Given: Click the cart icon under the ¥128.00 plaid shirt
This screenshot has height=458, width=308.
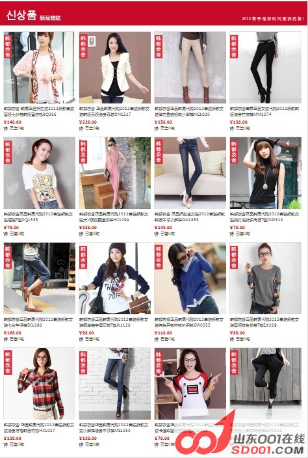Looking at the screenshot, I should tap(5, 444).
